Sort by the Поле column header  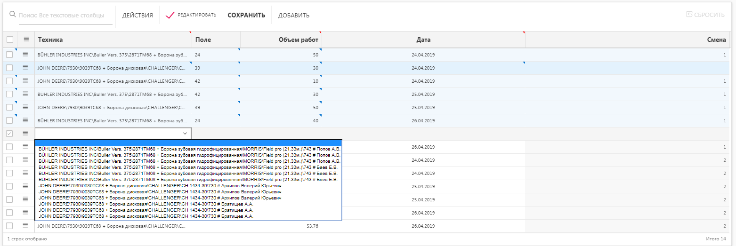tap(216, 40)
